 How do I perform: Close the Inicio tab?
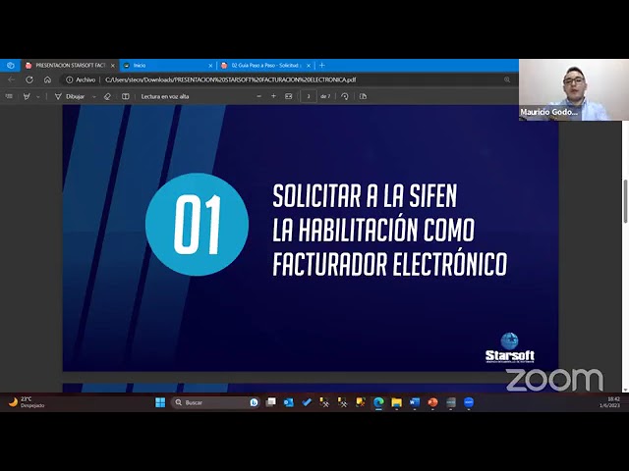coord(210,66)
